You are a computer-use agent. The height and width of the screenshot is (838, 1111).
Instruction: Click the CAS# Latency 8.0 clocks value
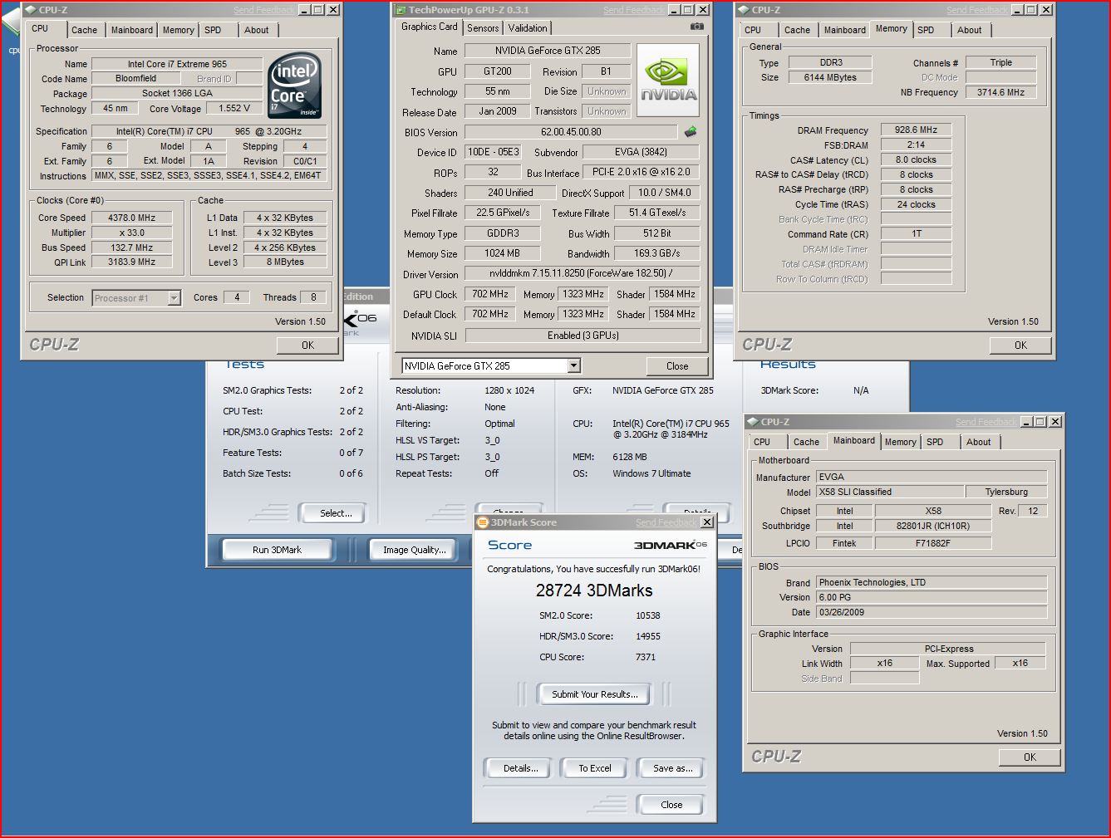click(916, 159)
